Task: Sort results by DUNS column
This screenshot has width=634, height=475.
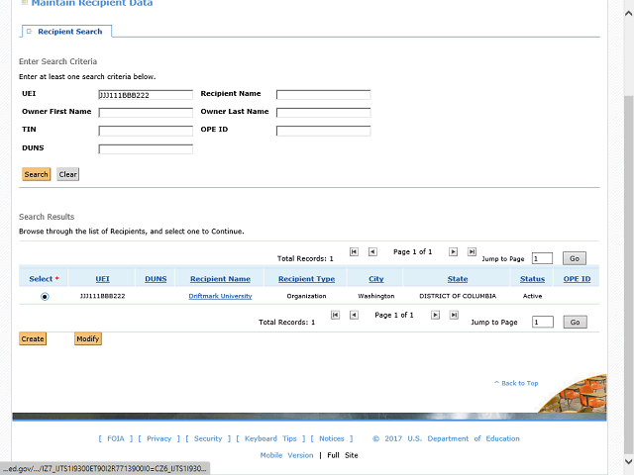Action: (x=156, y=279)
